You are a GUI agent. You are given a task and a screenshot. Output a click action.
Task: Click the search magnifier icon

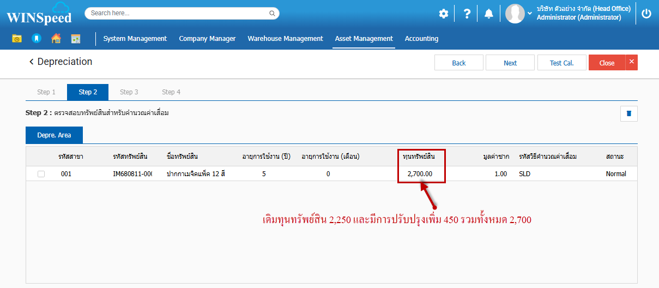[272, 13]
